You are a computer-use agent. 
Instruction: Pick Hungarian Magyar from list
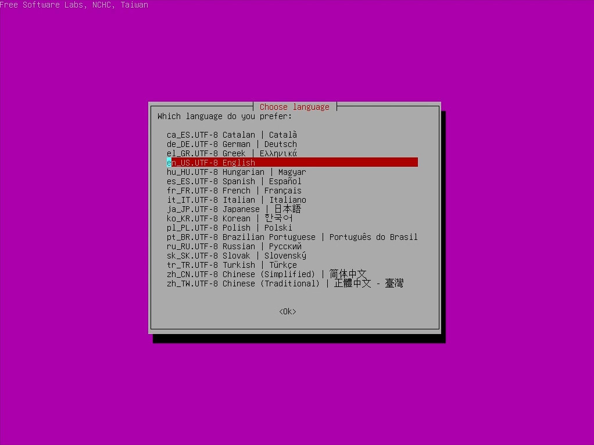(236, 172)
